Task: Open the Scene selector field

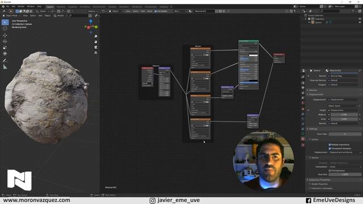Action: [x=309, y=6]
